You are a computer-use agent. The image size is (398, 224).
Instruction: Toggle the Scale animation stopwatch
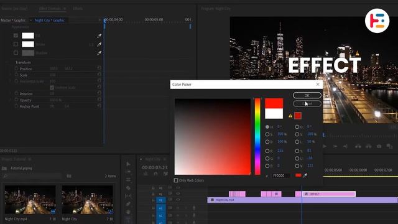tap(16, 75)
